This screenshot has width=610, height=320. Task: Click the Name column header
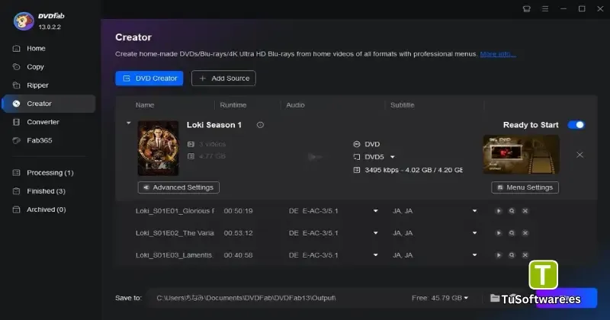coord(145,105)
